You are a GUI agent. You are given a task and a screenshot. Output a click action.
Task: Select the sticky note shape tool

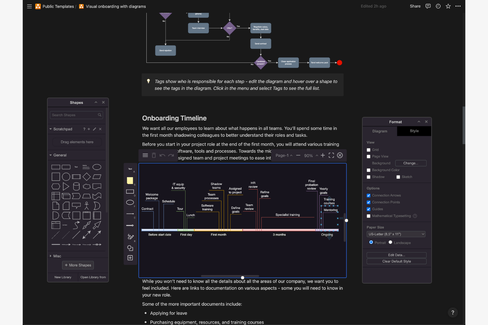click(130, 180)
